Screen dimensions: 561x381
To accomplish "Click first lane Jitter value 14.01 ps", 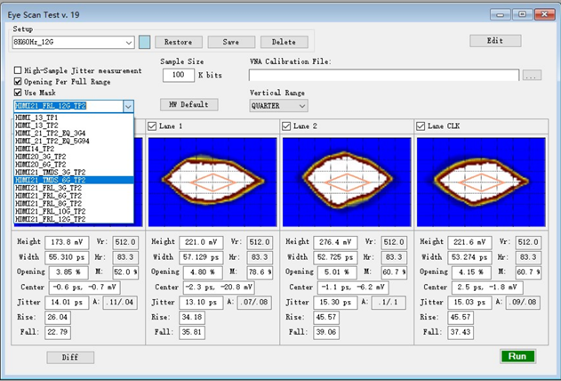I will coord(67,303).
